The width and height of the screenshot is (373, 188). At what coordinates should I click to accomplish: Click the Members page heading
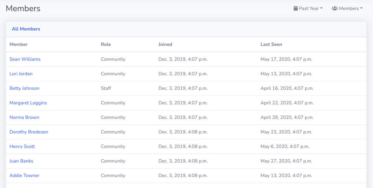pyautogui.click(x=23, y=8)
